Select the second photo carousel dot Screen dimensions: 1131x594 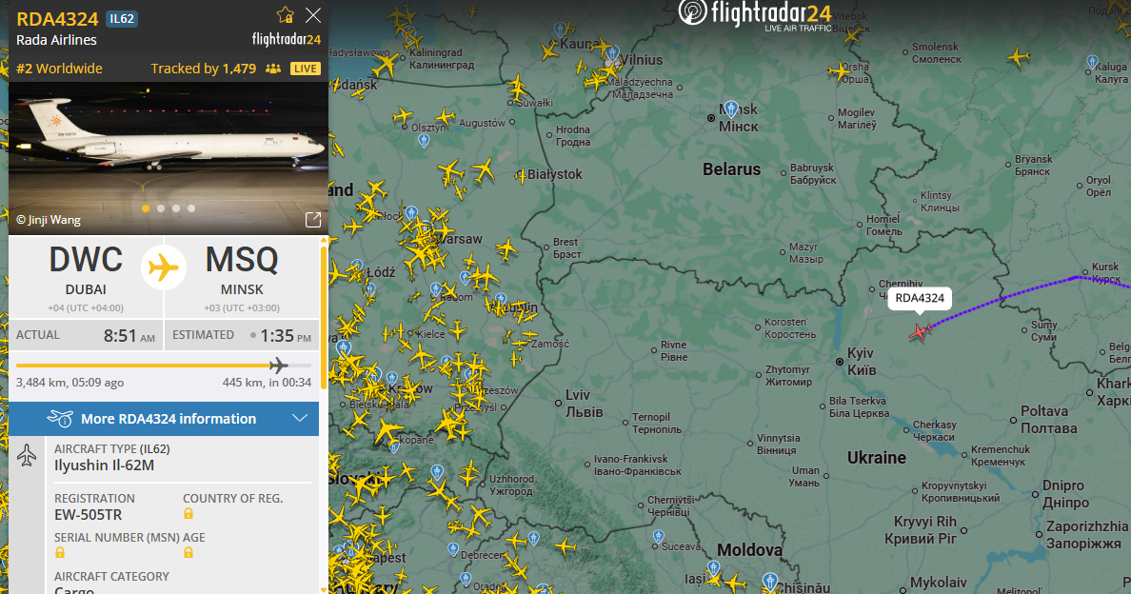(161, 208)
